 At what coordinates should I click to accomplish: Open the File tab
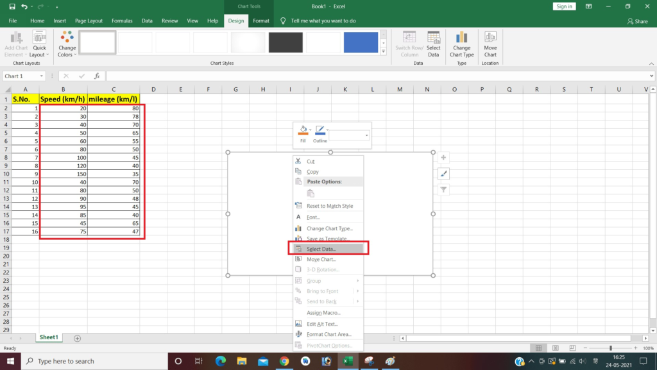(13, 21)
